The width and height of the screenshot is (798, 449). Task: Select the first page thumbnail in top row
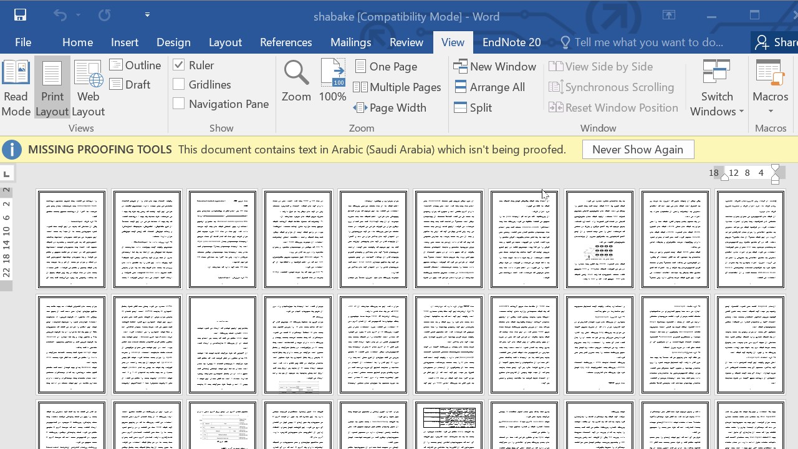coord(72,239)
